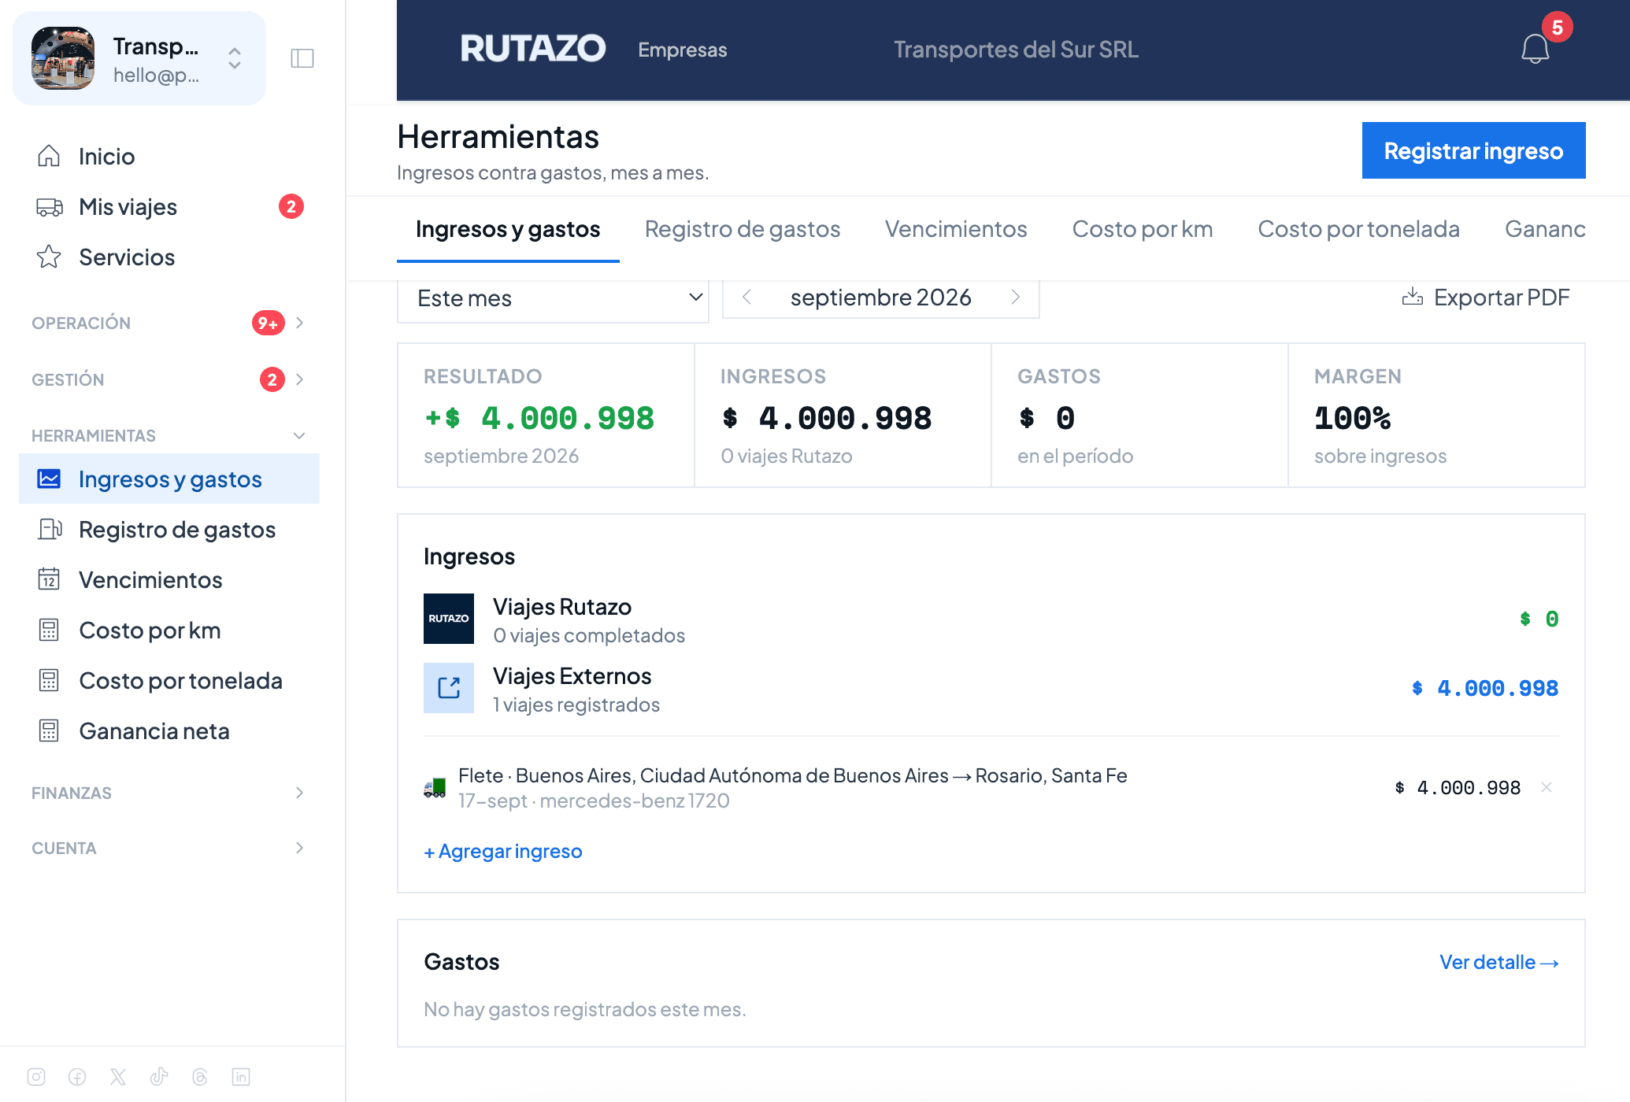The width and height of the screenshot is (1630, 1102).
Task: Select Ingresos y gastos in sidebar
Action: point(169,479)
